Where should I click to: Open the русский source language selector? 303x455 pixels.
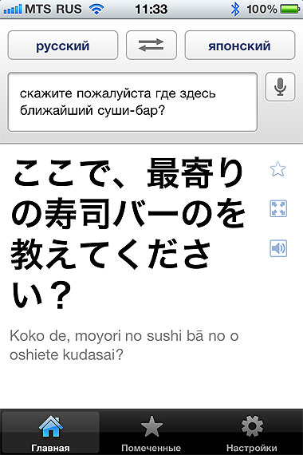point(63,45)
